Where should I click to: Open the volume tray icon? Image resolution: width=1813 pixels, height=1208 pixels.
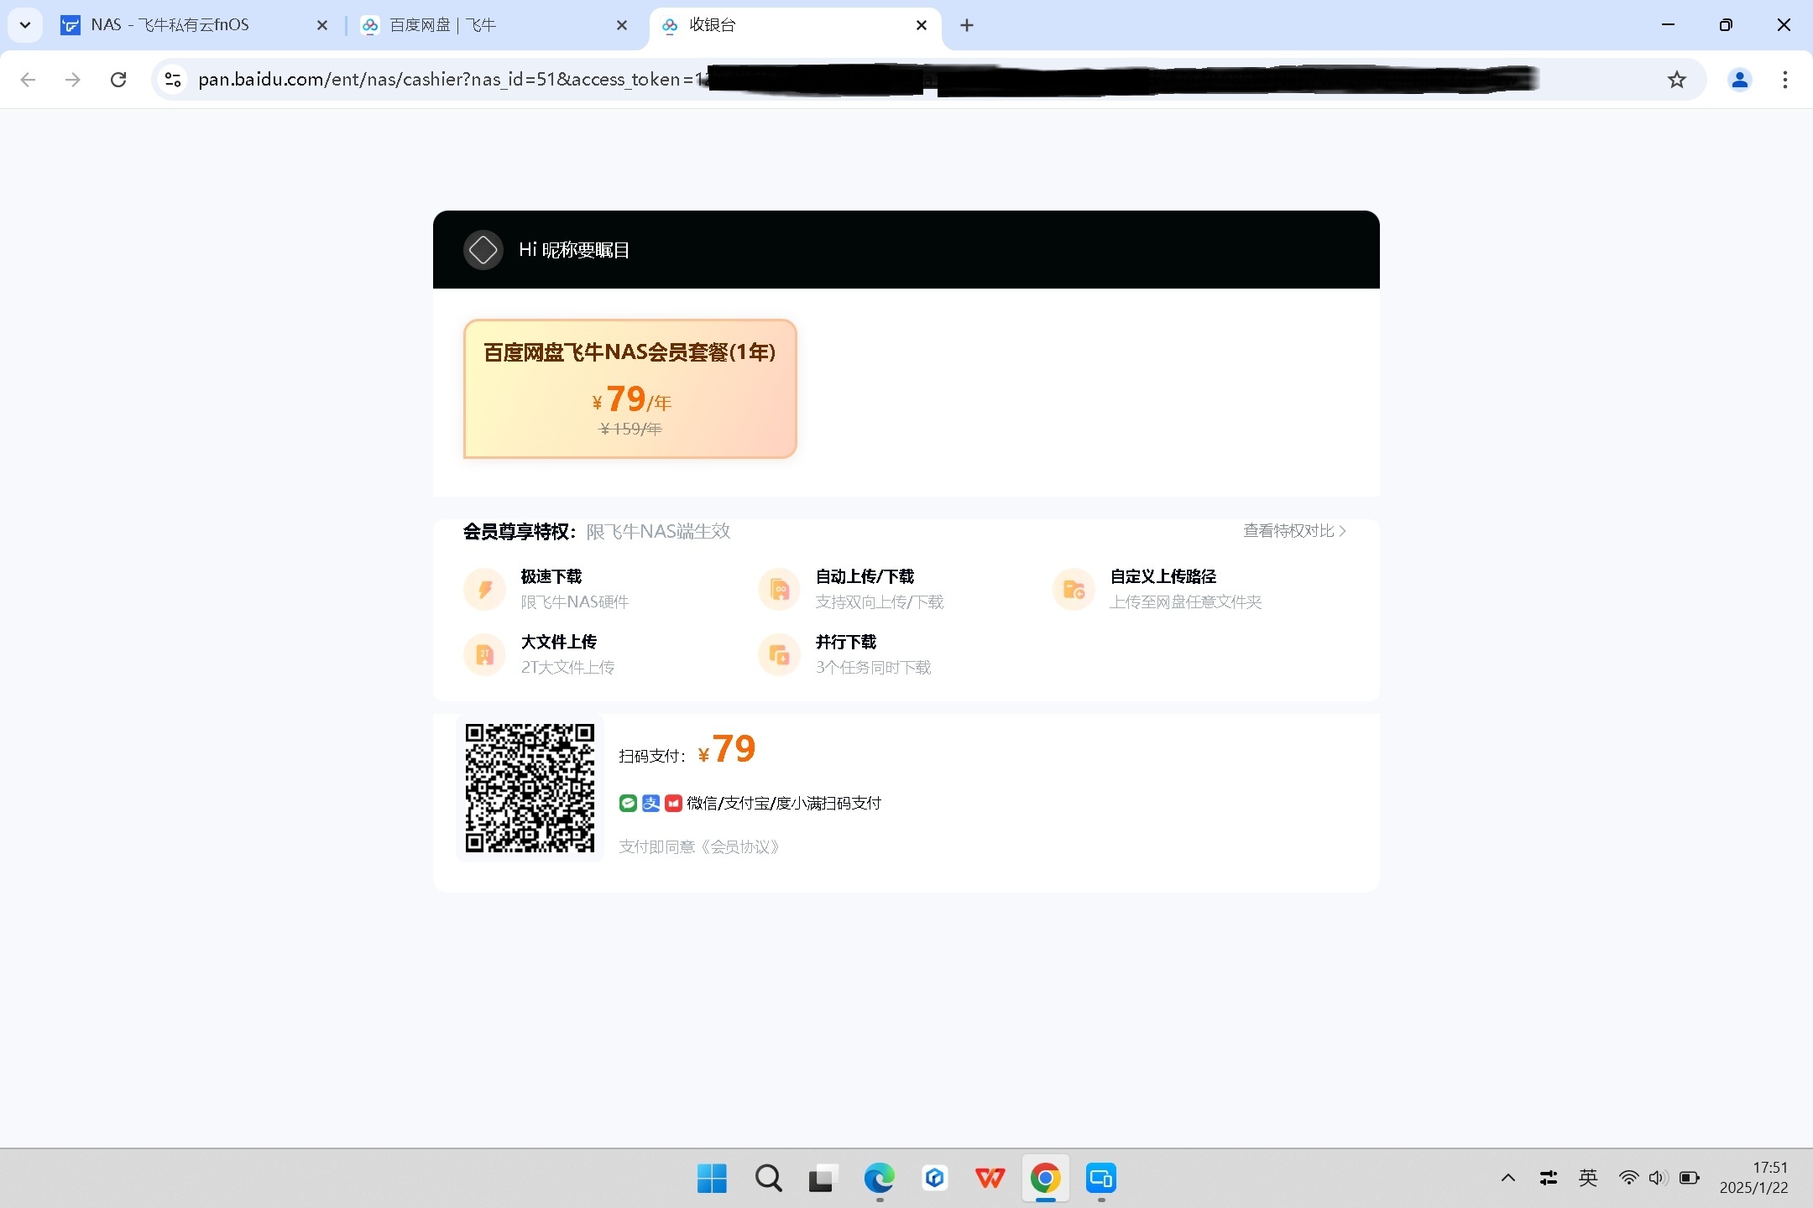pyautogui.click(x=1657, y=1178)
